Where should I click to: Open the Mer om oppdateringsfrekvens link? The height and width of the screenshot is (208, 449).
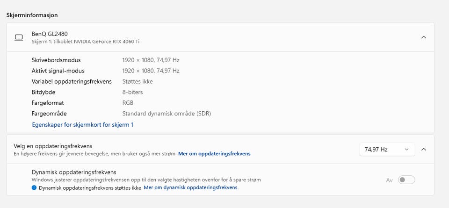(214, 154)
